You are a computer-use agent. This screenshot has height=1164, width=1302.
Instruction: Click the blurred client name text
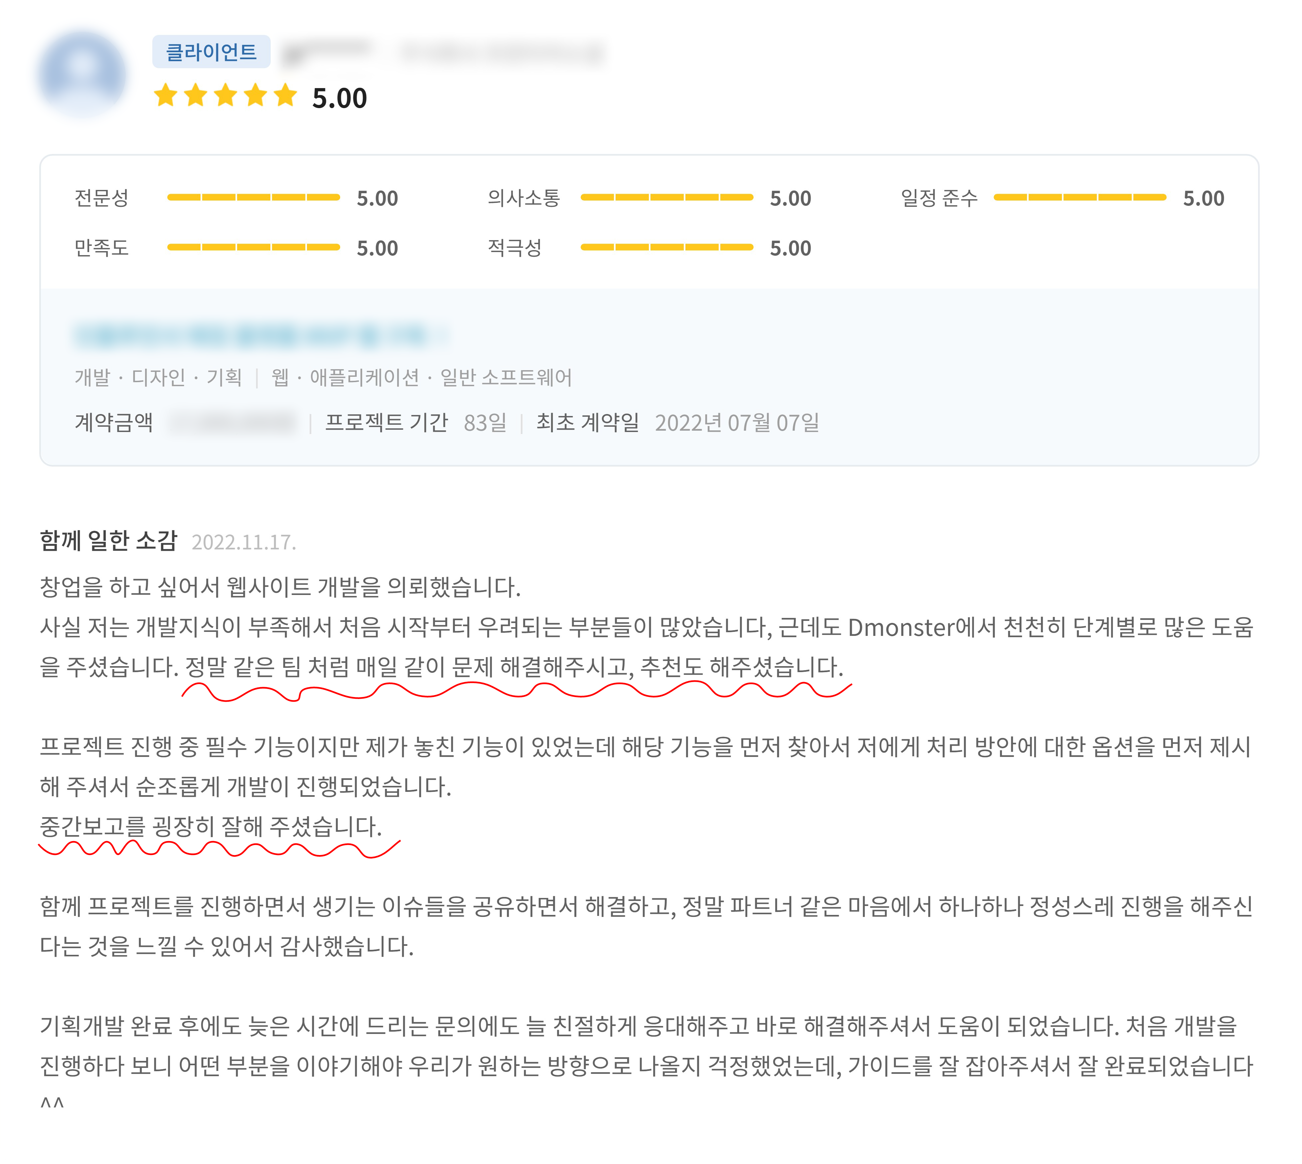pyautogui.click(x=328, y=52)
